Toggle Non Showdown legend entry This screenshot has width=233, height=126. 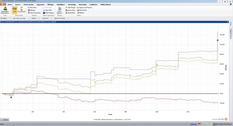108,119
